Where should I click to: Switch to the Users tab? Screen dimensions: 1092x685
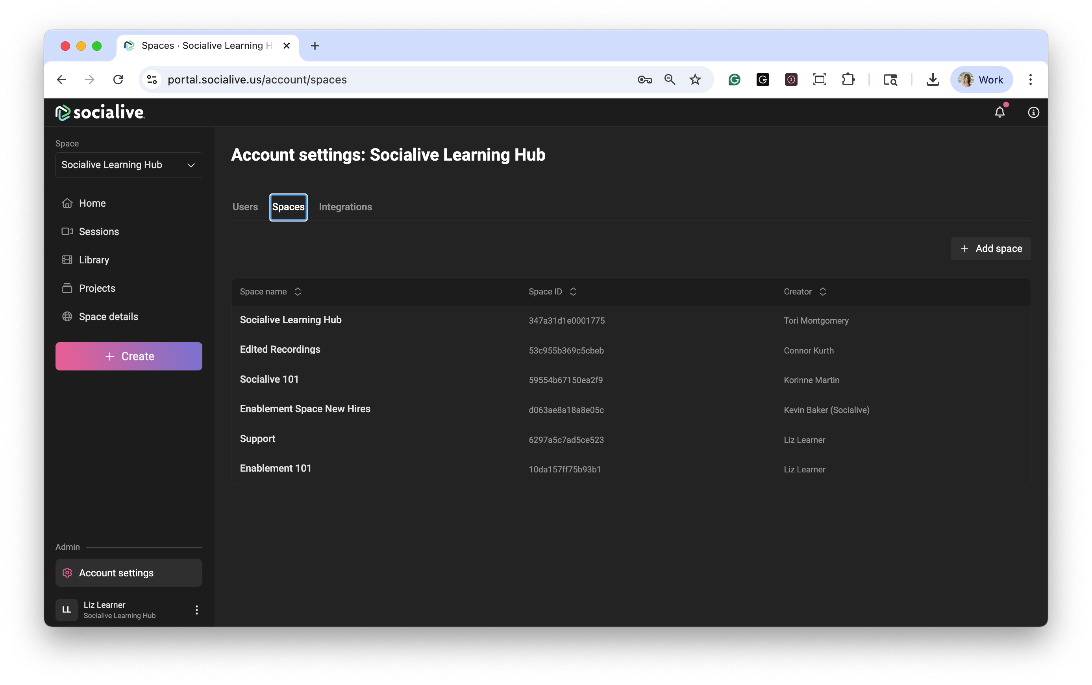pyautogui.click(x=245, y=207)
